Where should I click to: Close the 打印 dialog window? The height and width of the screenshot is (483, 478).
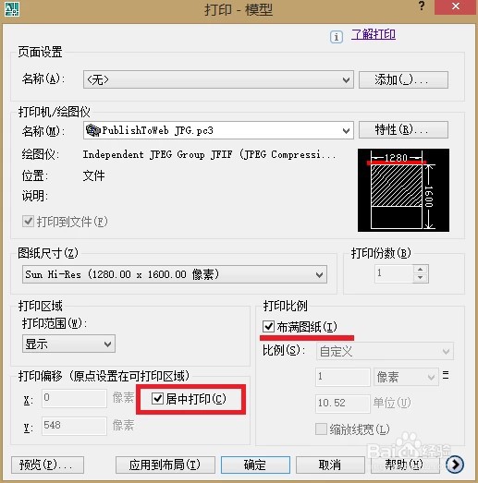(455, 6)
